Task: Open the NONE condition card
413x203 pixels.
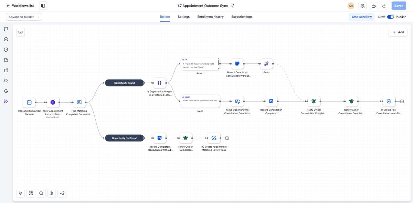Action: tap(200, 101)
